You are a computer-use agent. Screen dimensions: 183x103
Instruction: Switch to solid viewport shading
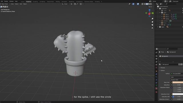[x=147, y=4]
